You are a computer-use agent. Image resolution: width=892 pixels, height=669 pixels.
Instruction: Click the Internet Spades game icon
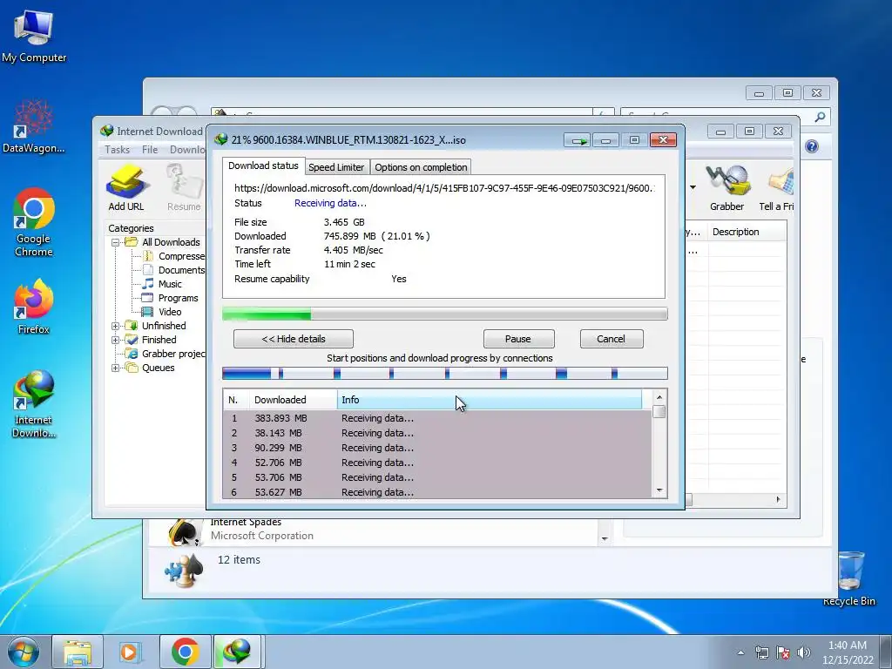(186, 533)
